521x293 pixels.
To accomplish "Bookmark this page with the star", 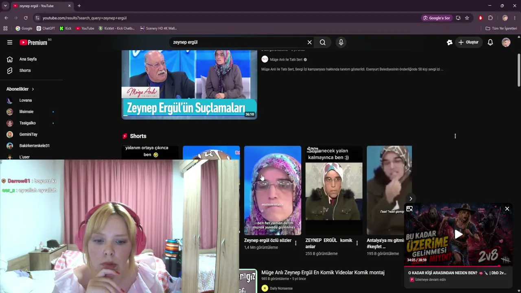I will [467, 18].
